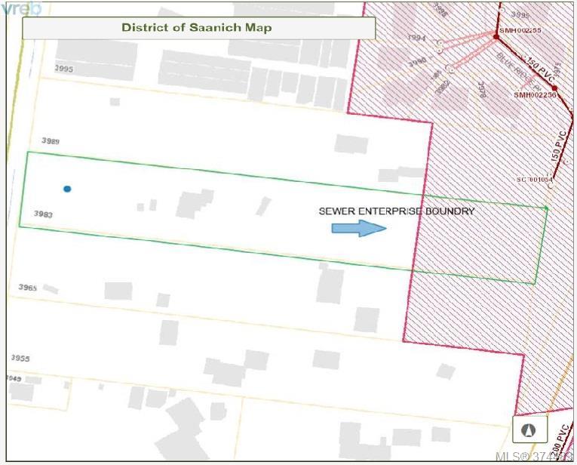Select the SMH002255 manhole node

[496, 35]
